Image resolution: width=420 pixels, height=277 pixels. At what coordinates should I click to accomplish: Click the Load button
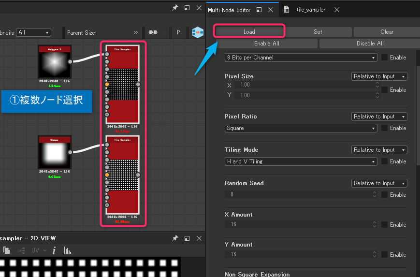pos(249,31)
